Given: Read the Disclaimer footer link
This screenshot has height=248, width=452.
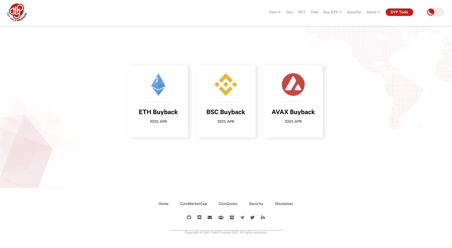Looking at the screenshot, I should click(284, 204).
